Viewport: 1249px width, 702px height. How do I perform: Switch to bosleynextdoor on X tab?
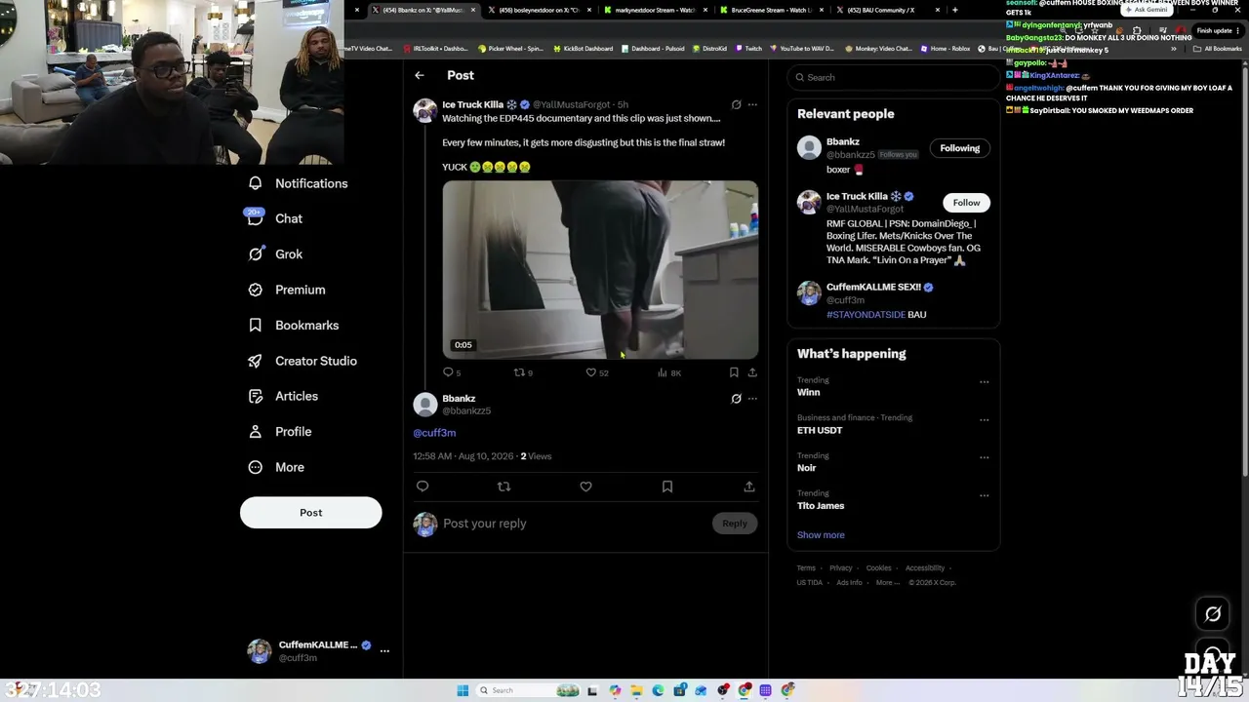541,10
